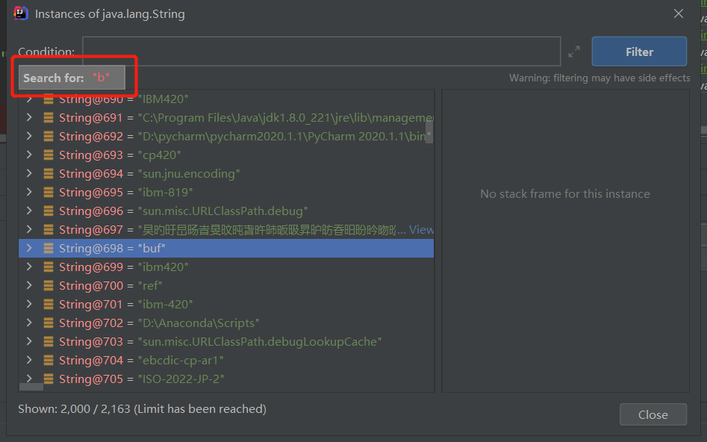Click the object icon of String@691
The width and height of the screenshot is (707, 442).
[49, 118]
